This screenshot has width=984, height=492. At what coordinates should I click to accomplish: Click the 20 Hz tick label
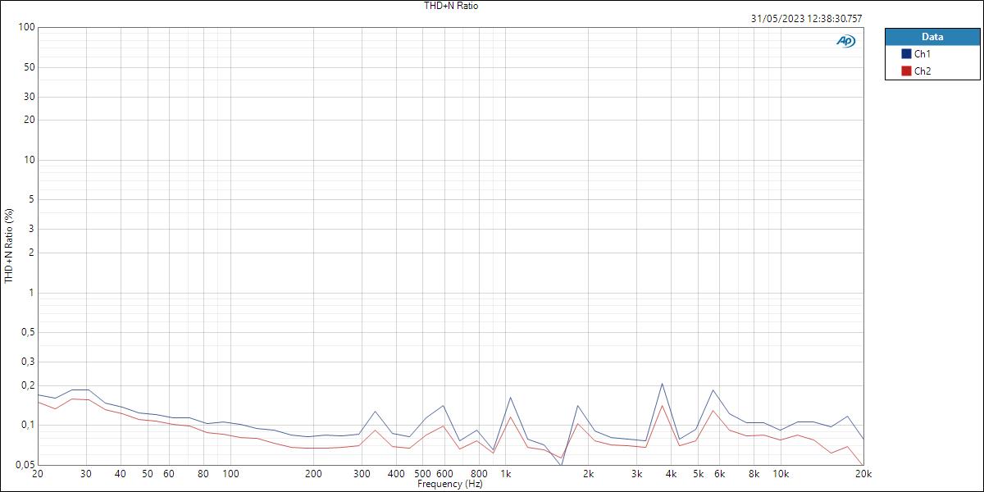coord(36,473)
